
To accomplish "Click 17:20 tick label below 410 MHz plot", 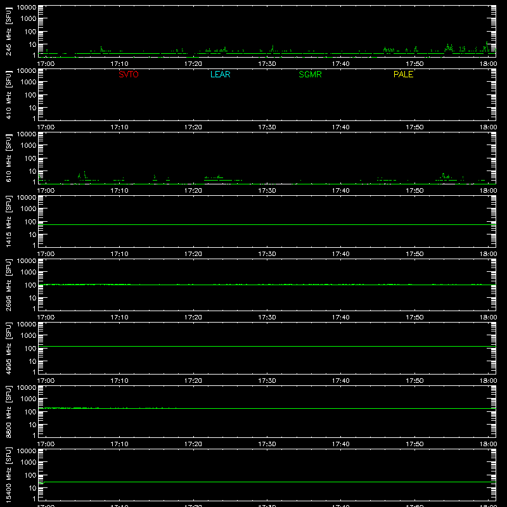I will point(193,127).
